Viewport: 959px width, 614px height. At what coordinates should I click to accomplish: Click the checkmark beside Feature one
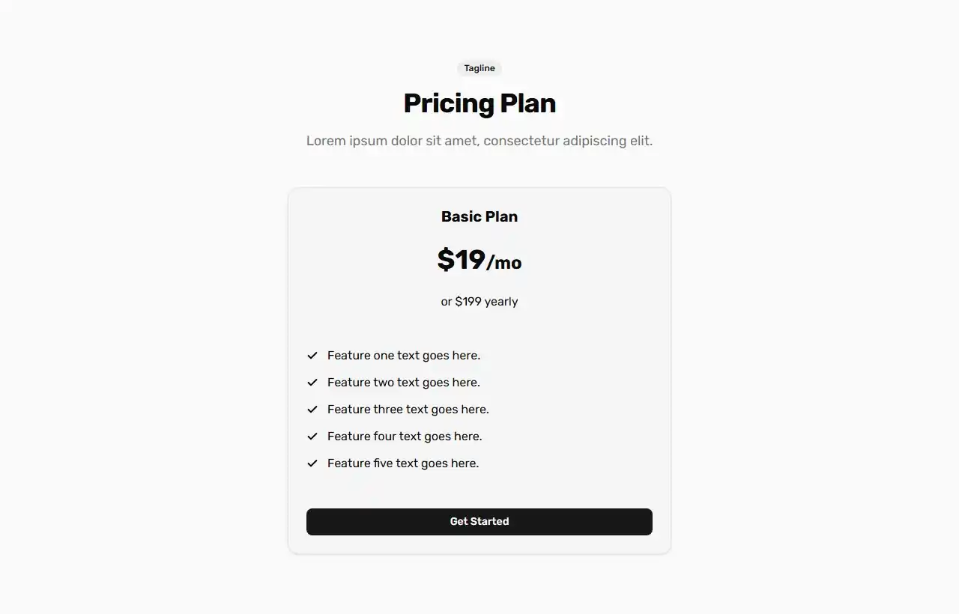pos(312,355)
